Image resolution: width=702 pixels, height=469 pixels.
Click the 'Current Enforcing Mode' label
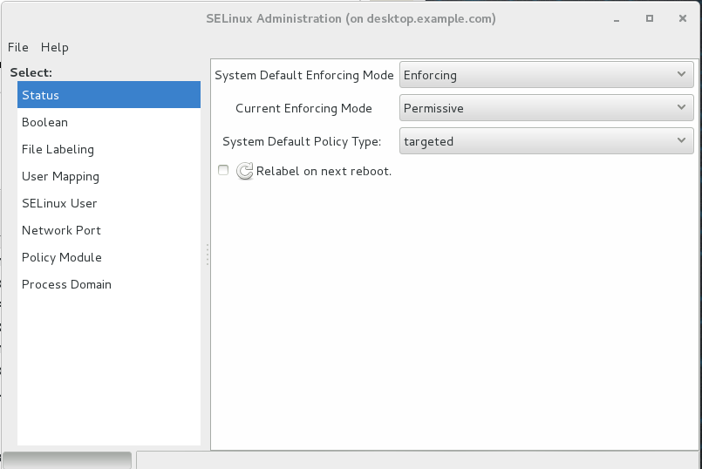tap(303, 108)
